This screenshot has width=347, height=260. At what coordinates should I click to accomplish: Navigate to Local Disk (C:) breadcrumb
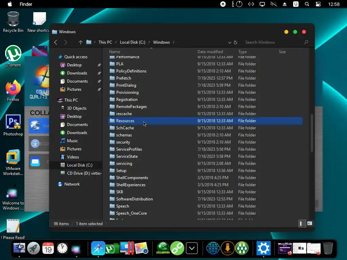point(132,42)
